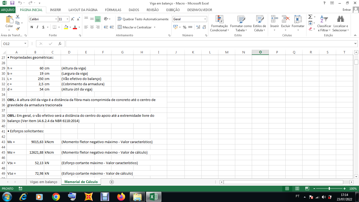Image resolution: width=359 pixels, height=202 pixels.
Task: Switch to the Vigas em balanço sheet
Action: 44,182
